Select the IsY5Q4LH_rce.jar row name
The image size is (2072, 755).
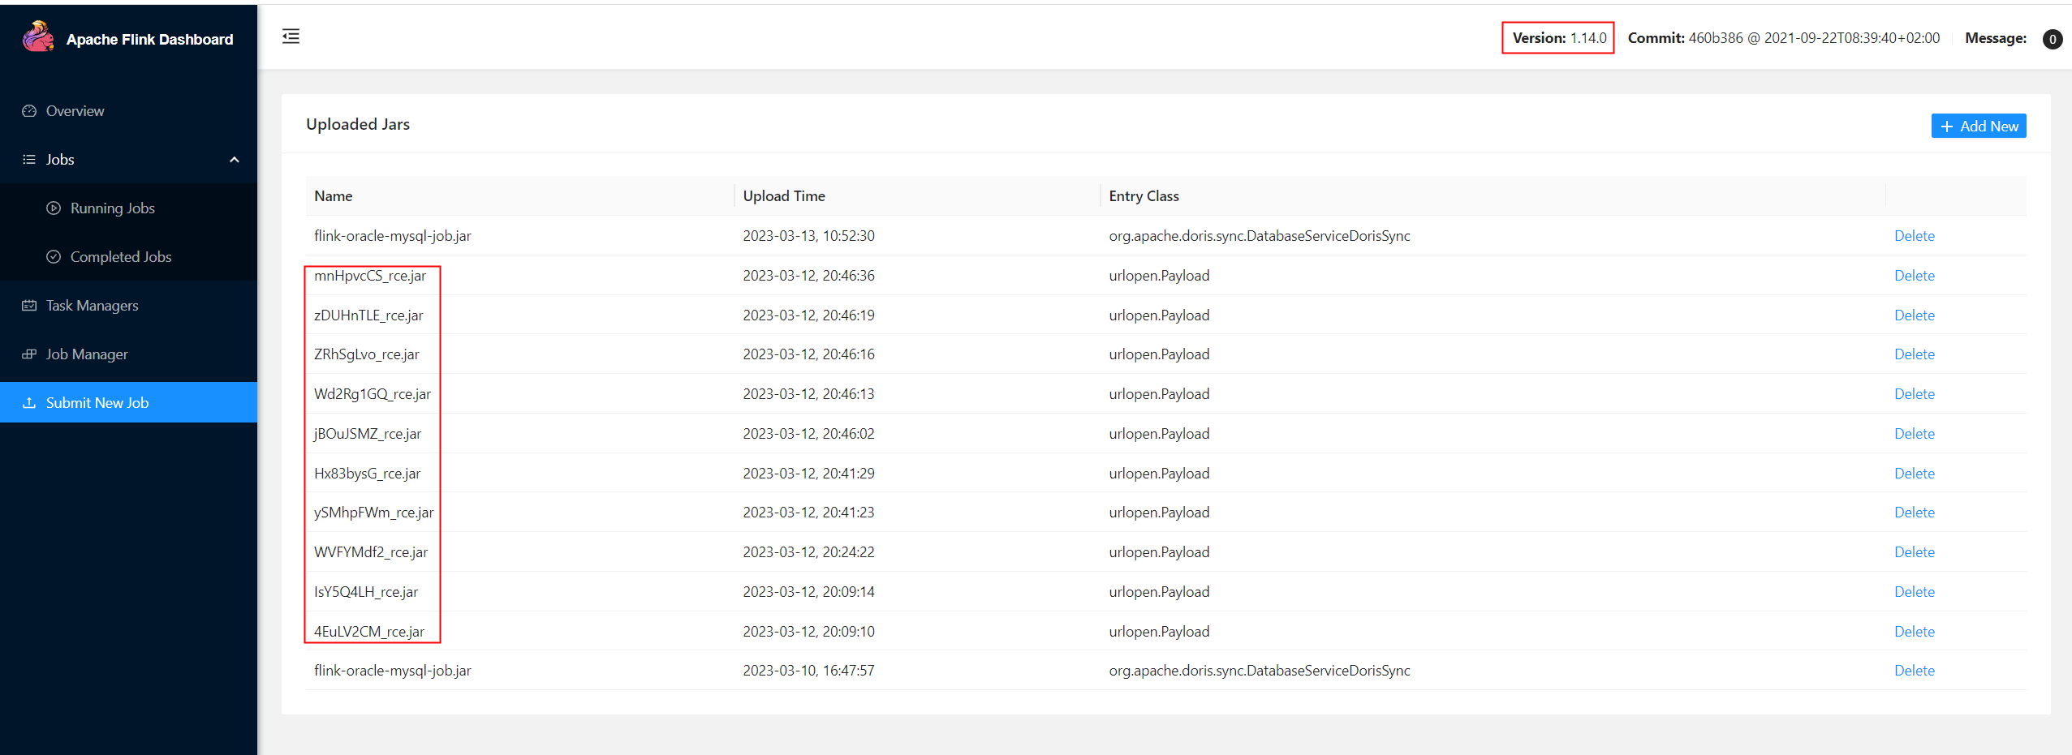[366, 592]
